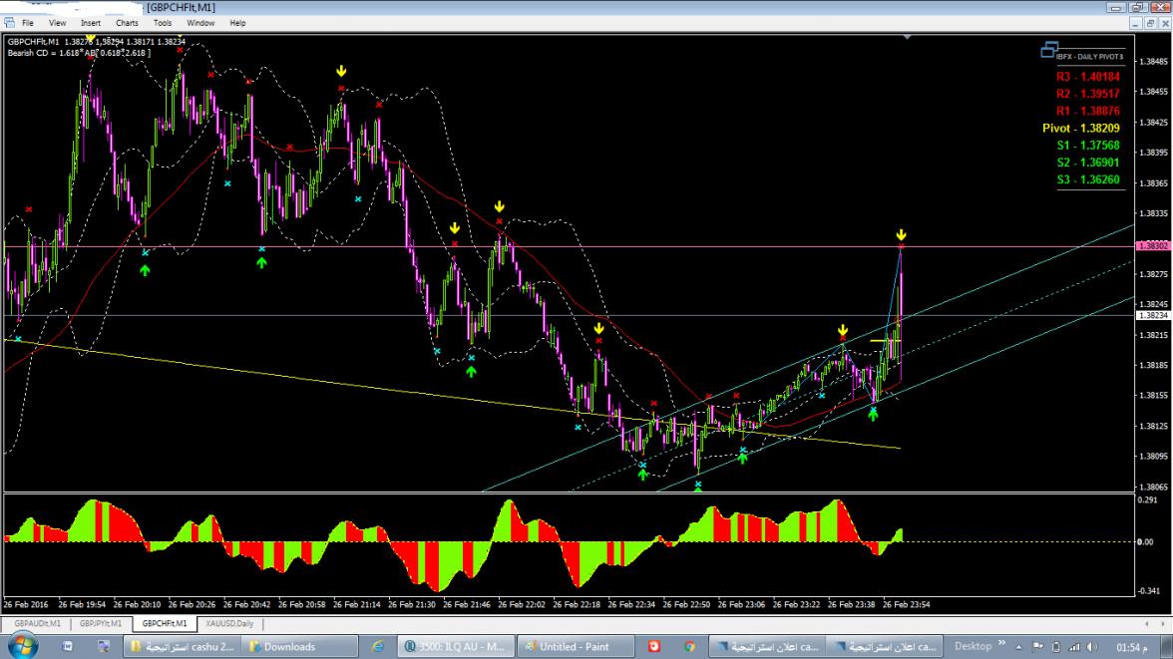This screenshot has width=1173, height=659.
Task: Open the Downloads folder taskbar button
Action: (x=298, y=646)
